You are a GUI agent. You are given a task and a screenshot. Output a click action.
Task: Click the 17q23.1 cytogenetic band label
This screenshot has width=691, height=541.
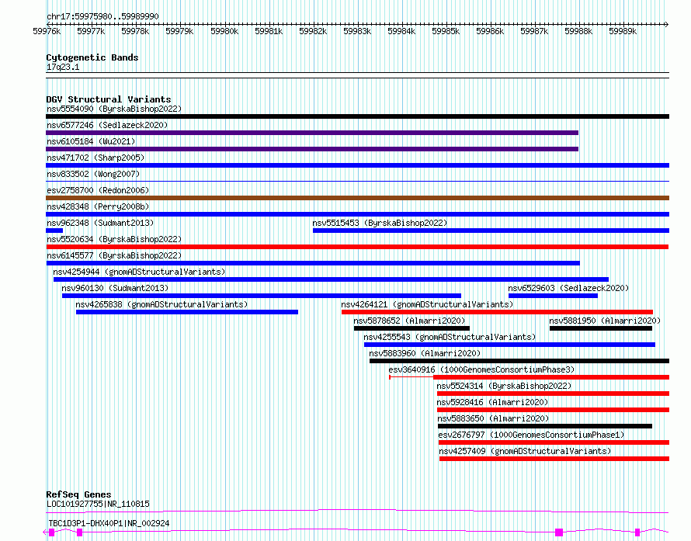(x=63, y=67)
